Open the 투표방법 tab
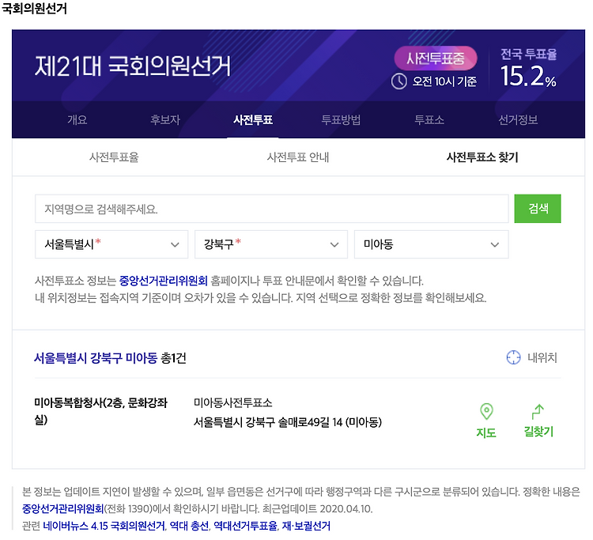593x540 pixels. pyautogui.click(x=341, y=120)
